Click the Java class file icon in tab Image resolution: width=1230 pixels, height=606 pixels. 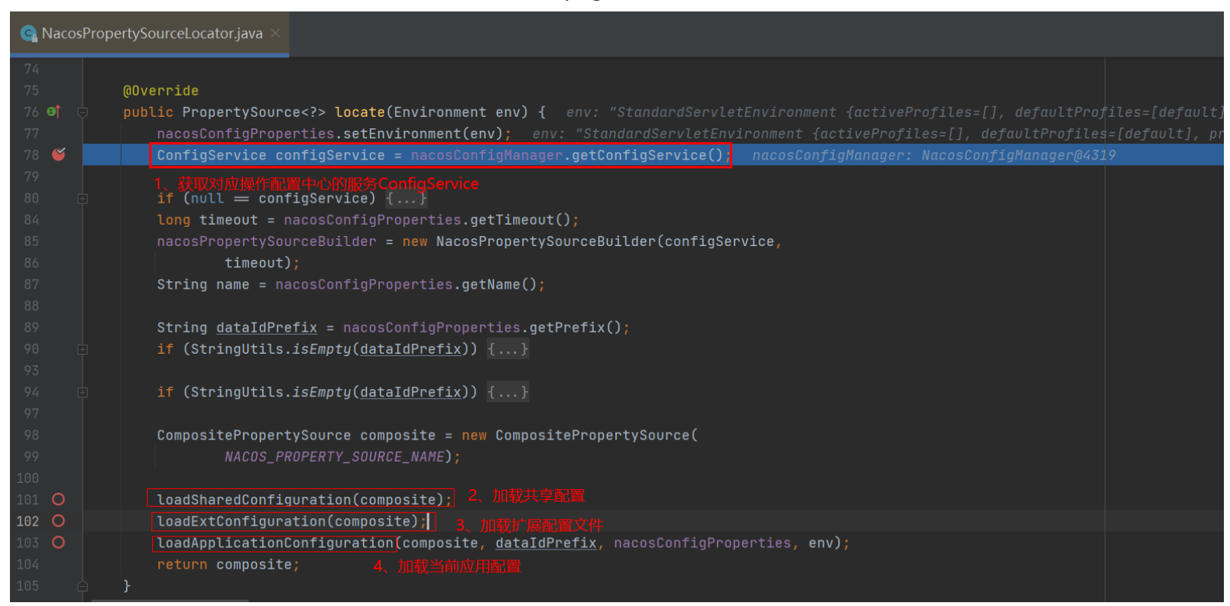pyautogui.click(x=29, y=34)
